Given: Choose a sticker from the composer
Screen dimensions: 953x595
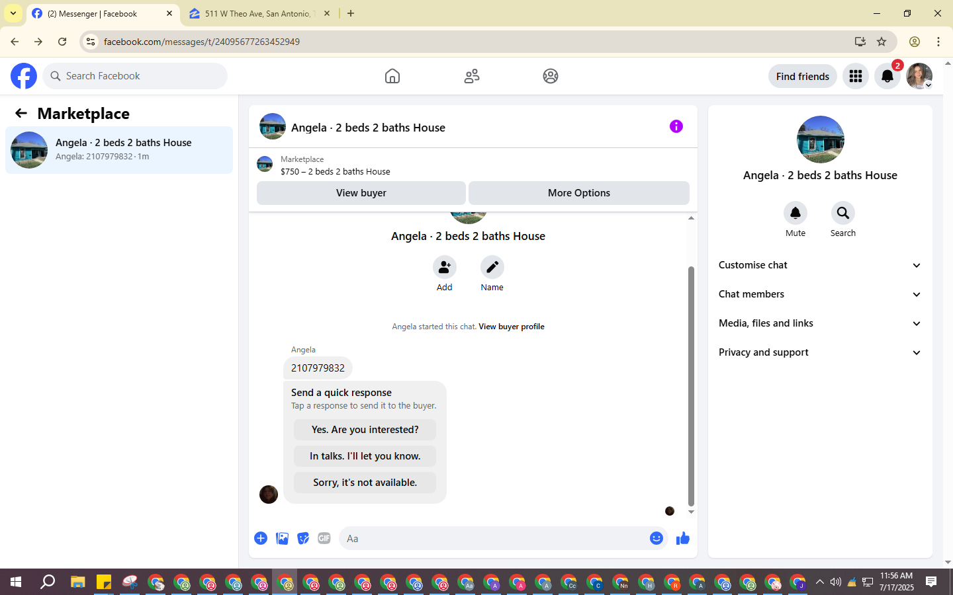Looking at the screenshot, I should (x=303, y=538).
